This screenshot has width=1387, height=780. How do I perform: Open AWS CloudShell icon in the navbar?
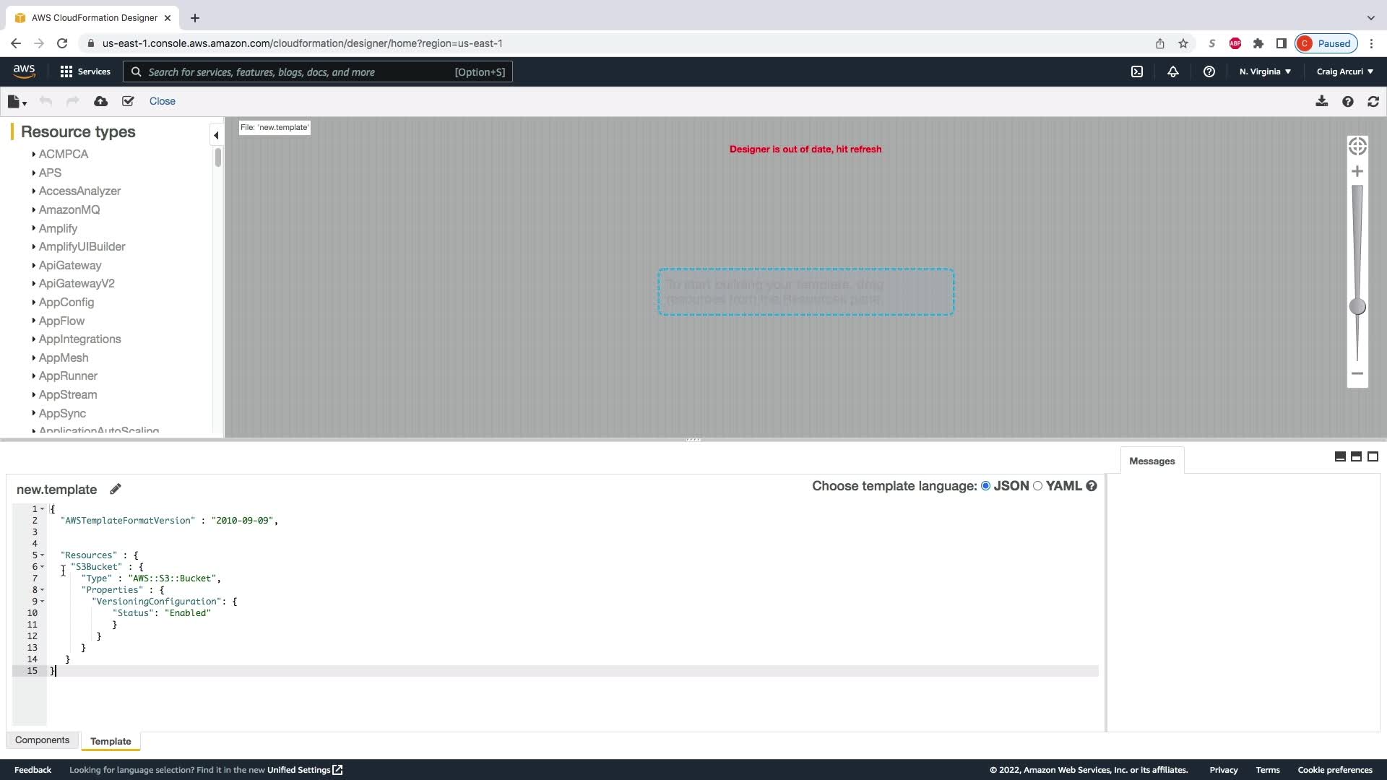[x=1137, y=71]
